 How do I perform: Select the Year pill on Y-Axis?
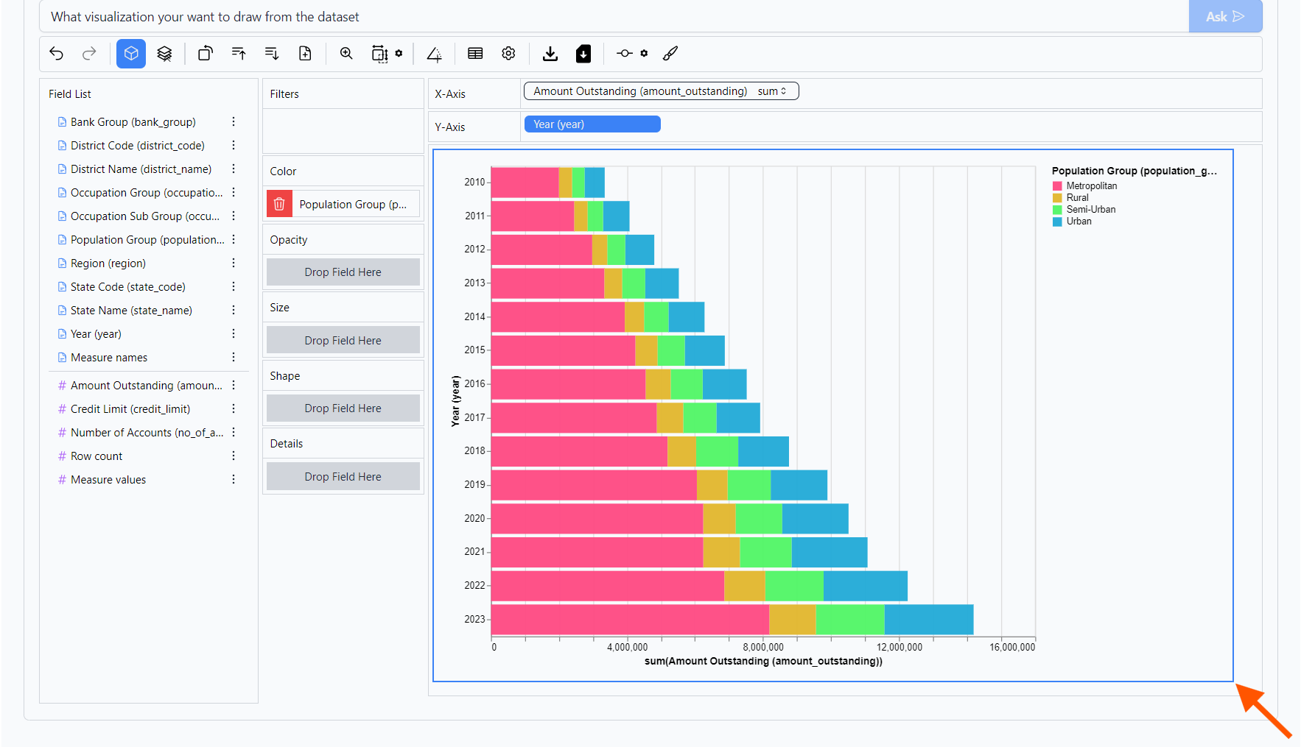tap(592, 124)
